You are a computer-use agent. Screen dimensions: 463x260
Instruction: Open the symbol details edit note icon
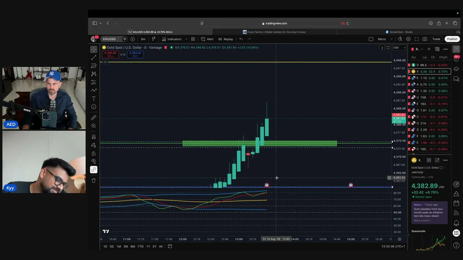tap(437, 160)
